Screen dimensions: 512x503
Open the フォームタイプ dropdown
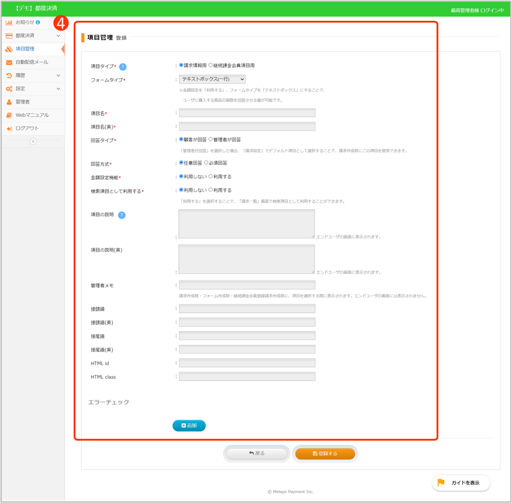[x=212, y=79]
